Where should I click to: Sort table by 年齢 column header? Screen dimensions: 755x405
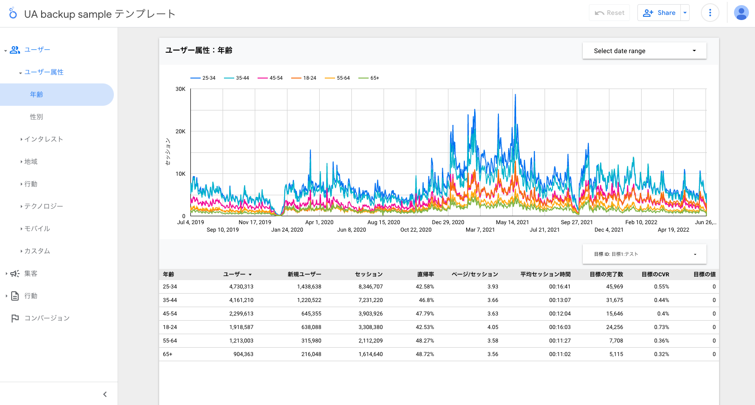[x=168, y=275]
